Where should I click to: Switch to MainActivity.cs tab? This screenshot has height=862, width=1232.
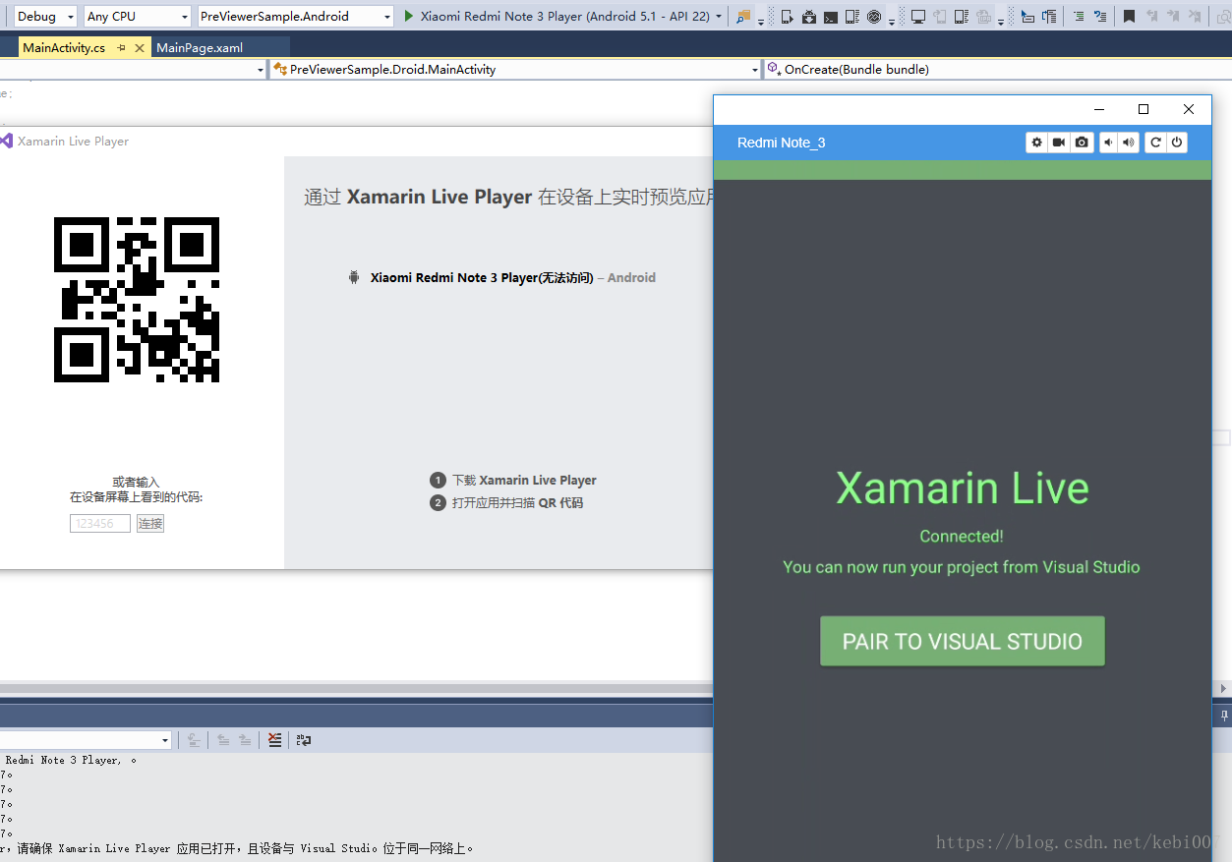tap(64, 47)
